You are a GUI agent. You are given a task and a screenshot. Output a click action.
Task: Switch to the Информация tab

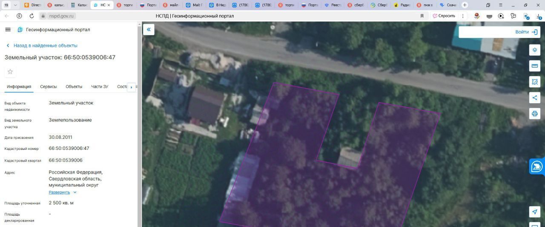point(19,86)
